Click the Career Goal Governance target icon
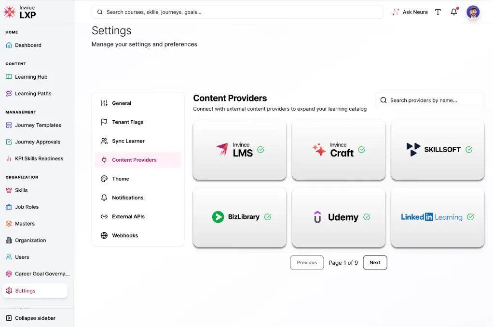This screenshot has height=327, width=493. coord(9,273)
